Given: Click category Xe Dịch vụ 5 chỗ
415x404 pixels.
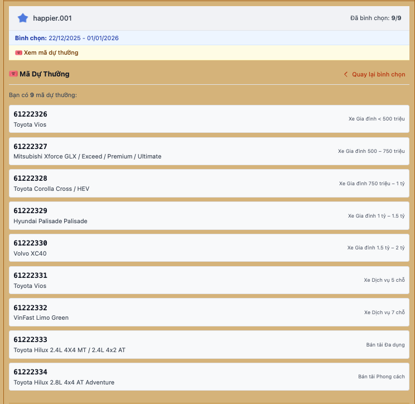Looking at the screenshot, I should point(384,280).
